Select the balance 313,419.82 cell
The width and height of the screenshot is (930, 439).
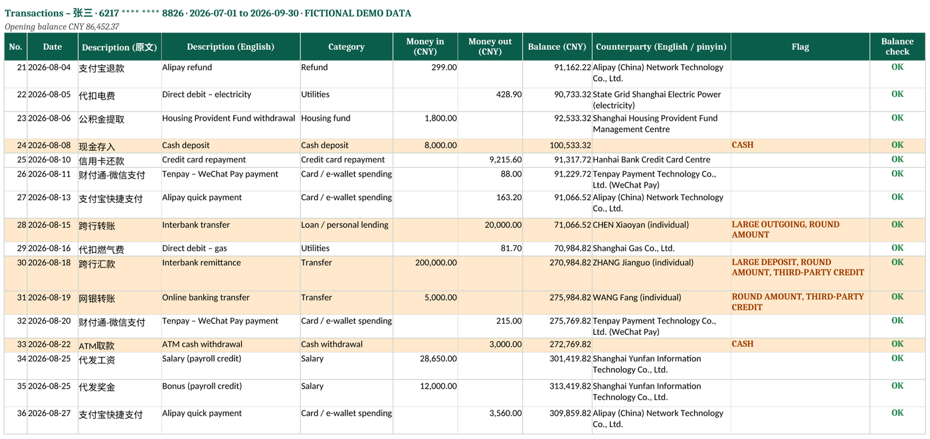point(557,393)
